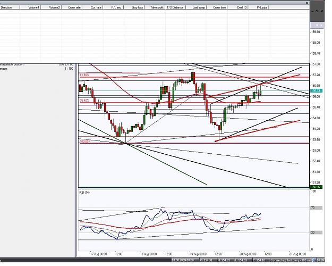
Task: Click the Open rate column header
Action: tap(72, 7)
